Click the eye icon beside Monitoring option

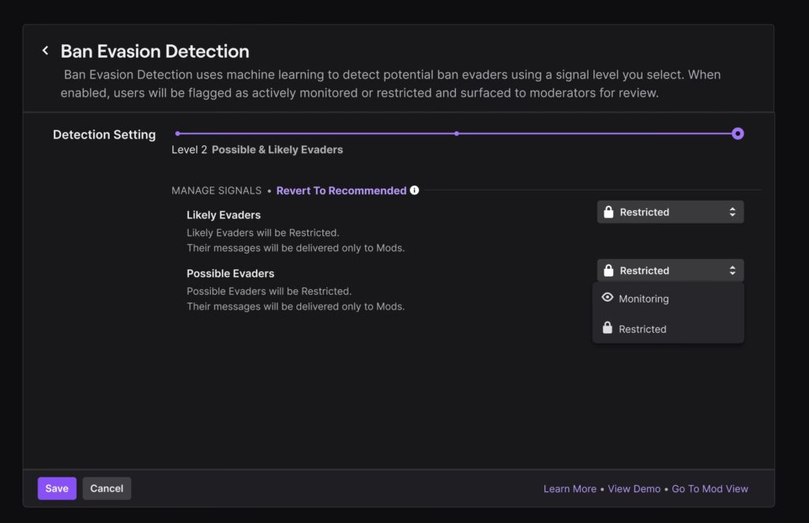608,298
